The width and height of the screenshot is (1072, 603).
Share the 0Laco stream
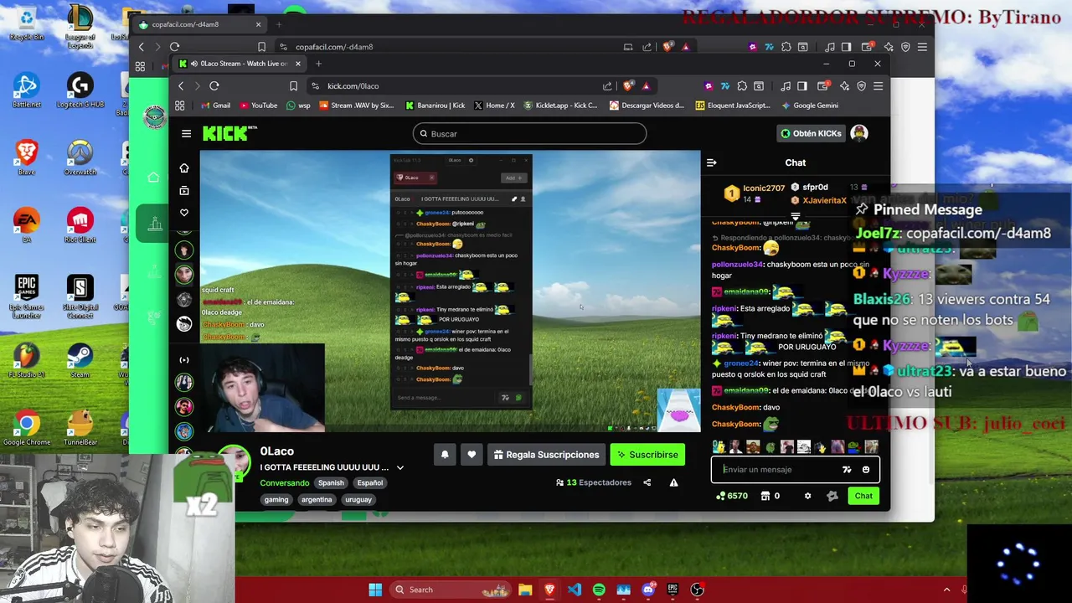[647, 482]
